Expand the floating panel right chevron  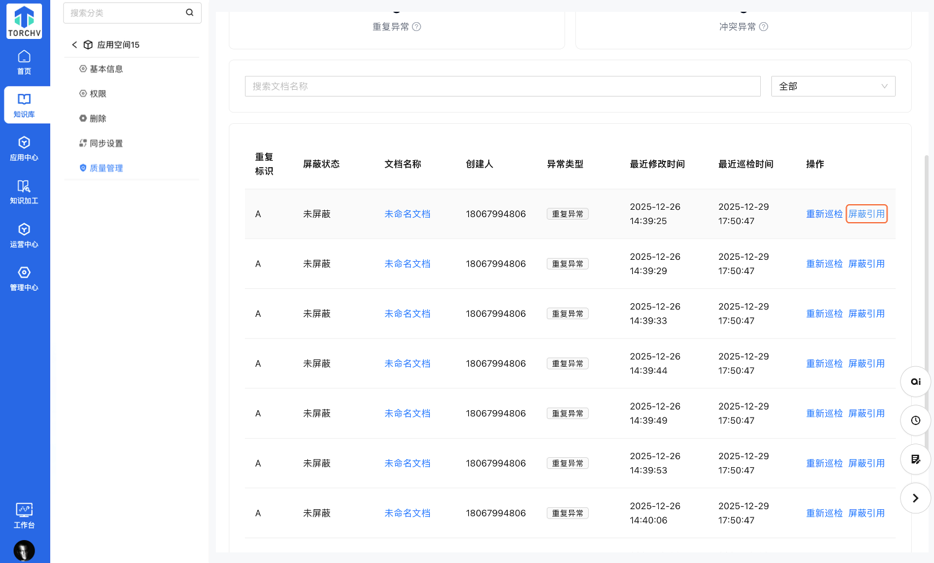(915, 498)
